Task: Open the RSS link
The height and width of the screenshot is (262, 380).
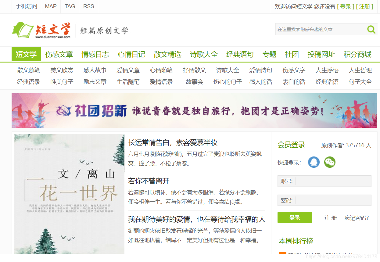Action: pos(88,6)
